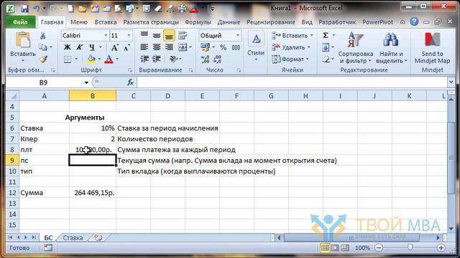
Task: Click Удалить cells button
Action: coord(291,47)
